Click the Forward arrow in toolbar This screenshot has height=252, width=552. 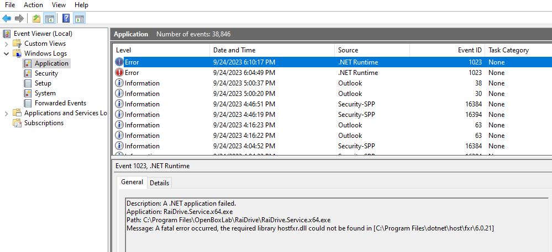19,19
